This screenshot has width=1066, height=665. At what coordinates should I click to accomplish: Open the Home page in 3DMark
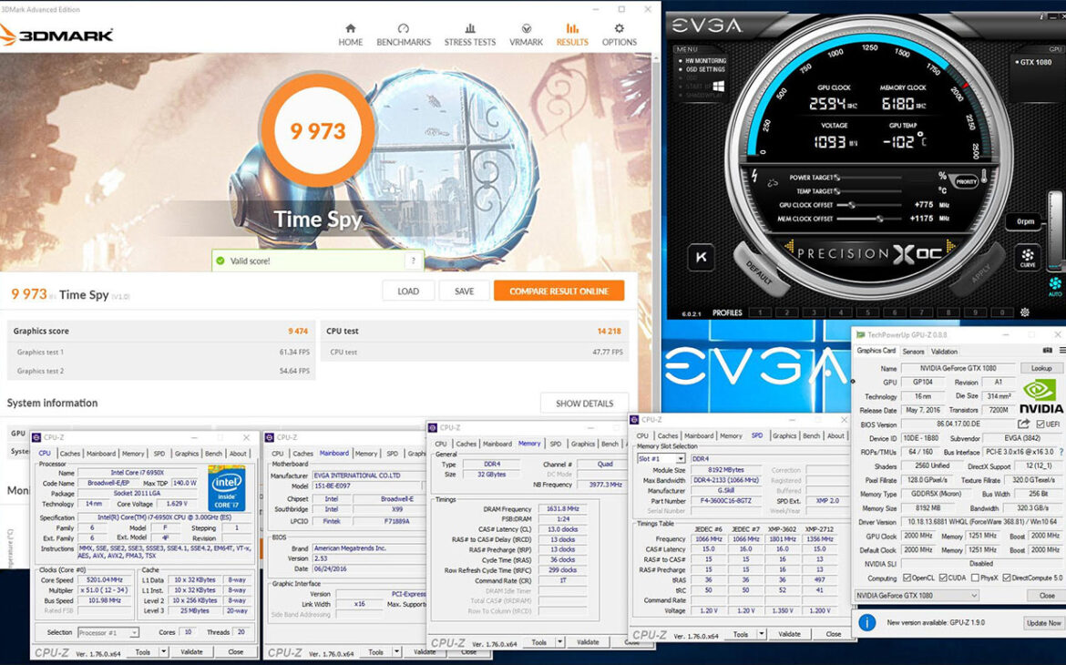(350, 34)
